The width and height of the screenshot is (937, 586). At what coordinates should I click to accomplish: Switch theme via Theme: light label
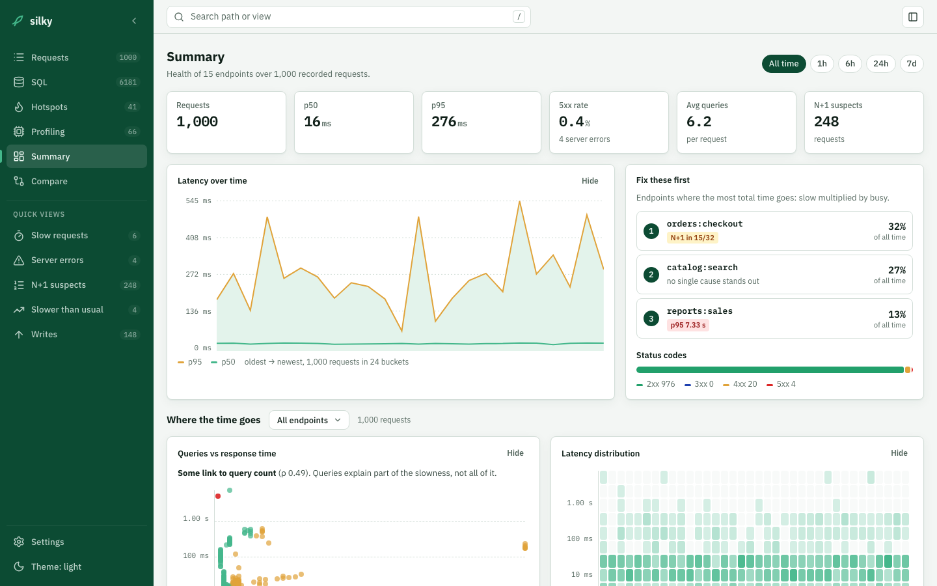57,566
